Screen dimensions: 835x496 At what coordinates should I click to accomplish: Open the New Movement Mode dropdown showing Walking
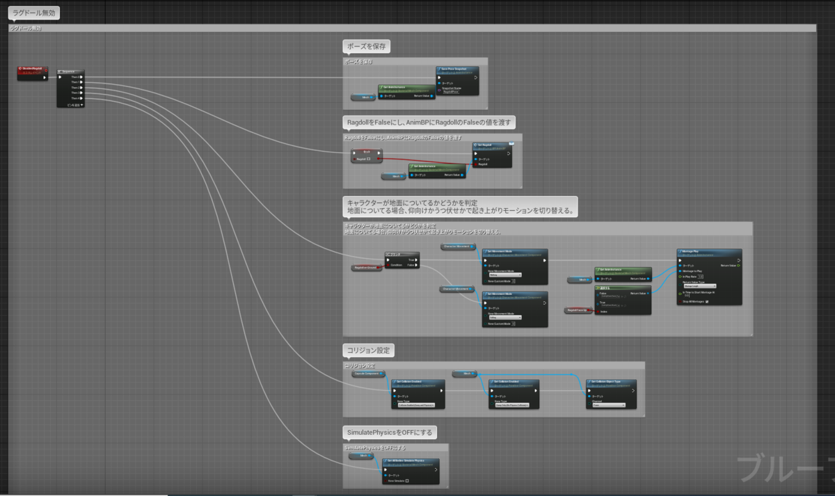(505, 275)
